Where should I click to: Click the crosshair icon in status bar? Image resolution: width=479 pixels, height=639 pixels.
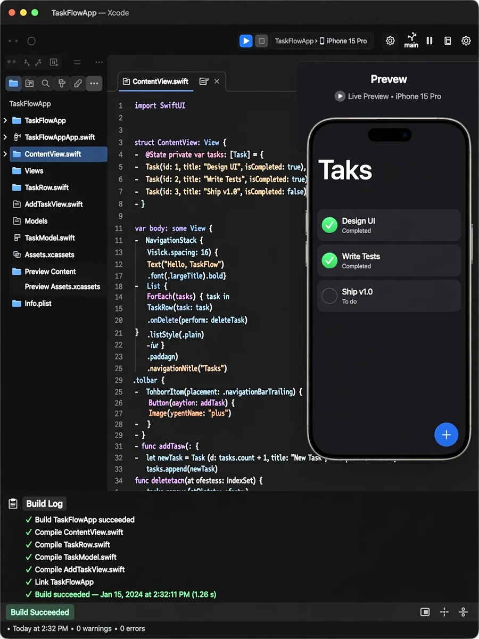pos(444,612)
